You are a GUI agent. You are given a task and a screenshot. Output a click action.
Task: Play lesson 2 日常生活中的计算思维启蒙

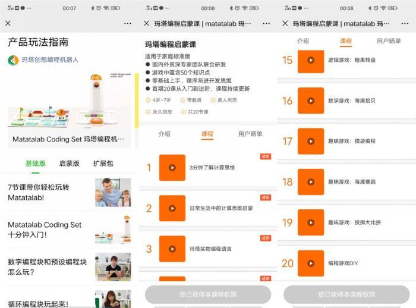pyautogui.click(x=172, y=208)
